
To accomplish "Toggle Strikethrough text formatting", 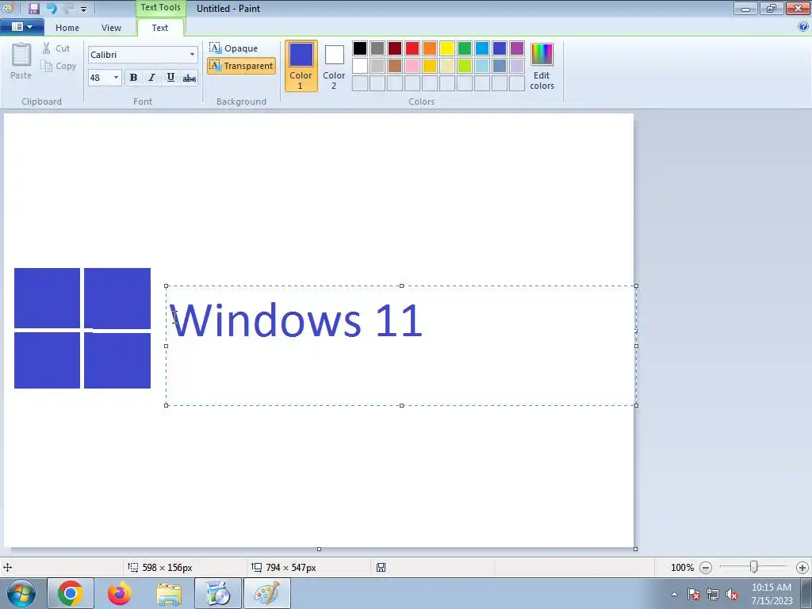I will pos(189,78).
